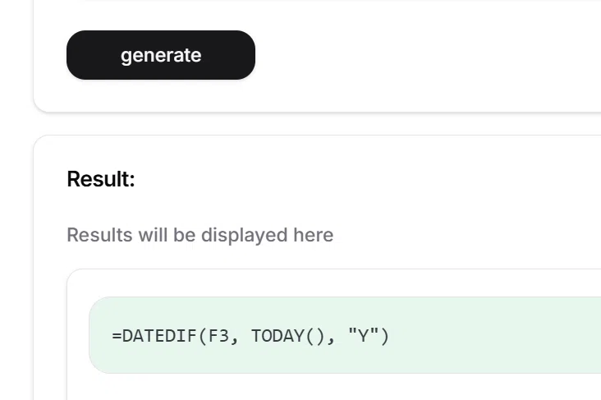601x400 pixels.
Task: Click the word 'here' in placeholder text
Action: pos(314,235)
